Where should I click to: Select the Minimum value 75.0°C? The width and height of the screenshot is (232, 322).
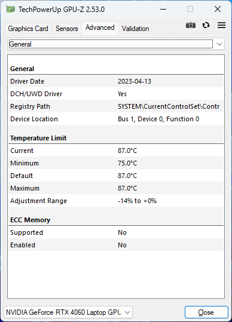click(127, 163)
